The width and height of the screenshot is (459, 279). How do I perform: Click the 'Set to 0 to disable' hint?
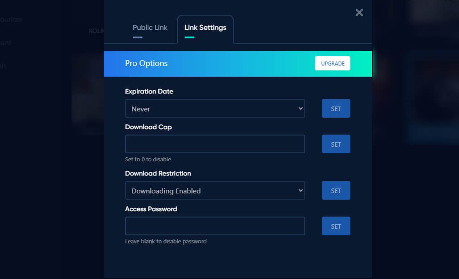point(148,160)
